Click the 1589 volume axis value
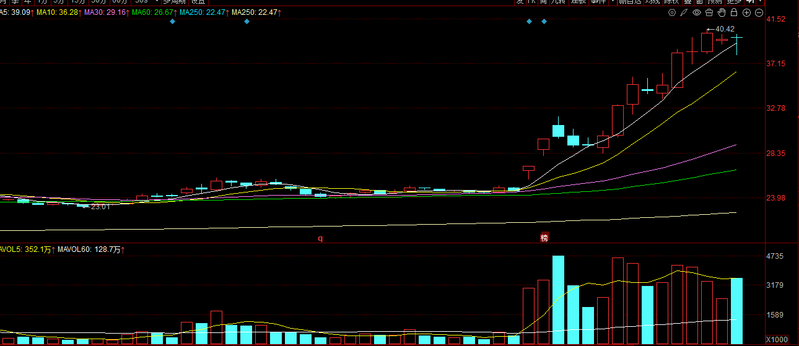This screenshot has width=799, height=346. [775, 315]
